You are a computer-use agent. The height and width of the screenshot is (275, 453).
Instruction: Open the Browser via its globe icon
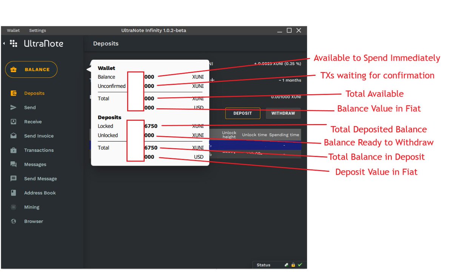14,221
